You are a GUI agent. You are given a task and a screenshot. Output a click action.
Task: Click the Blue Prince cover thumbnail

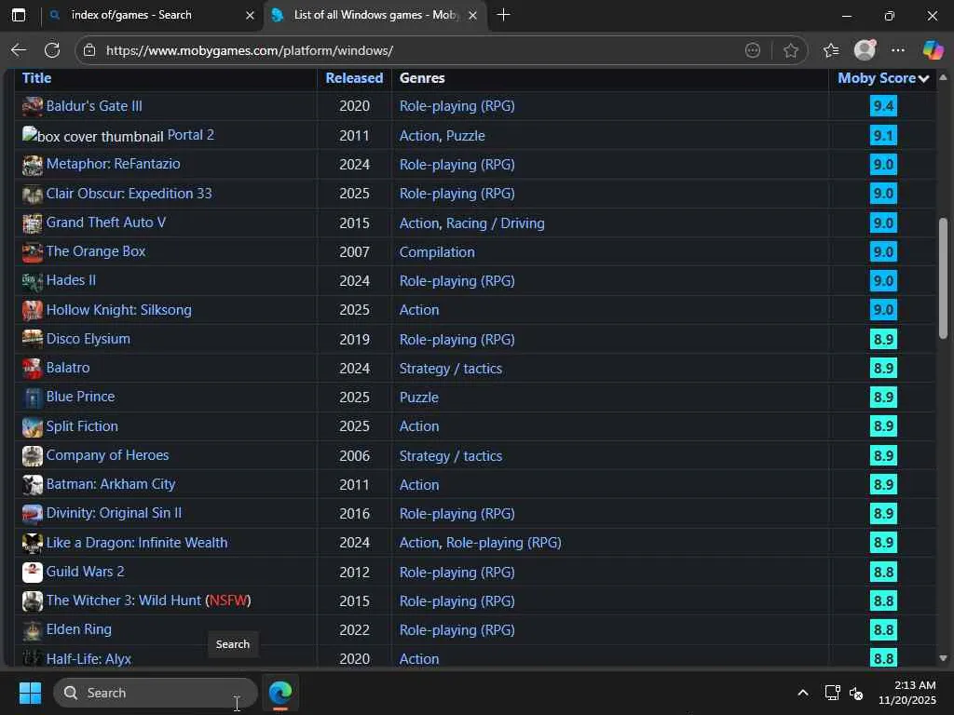(x=33, y=397)
